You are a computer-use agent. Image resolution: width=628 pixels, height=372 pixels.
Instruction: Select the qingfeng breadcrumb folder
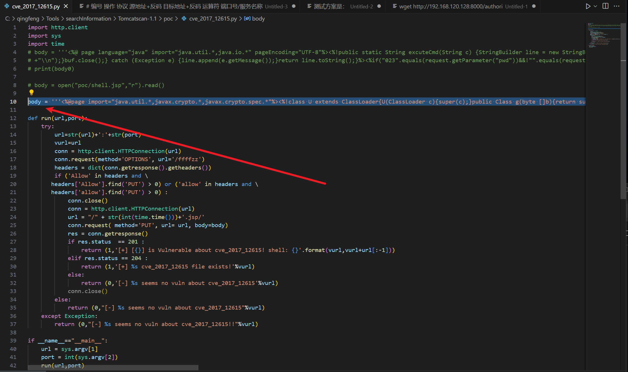point(28,19)
